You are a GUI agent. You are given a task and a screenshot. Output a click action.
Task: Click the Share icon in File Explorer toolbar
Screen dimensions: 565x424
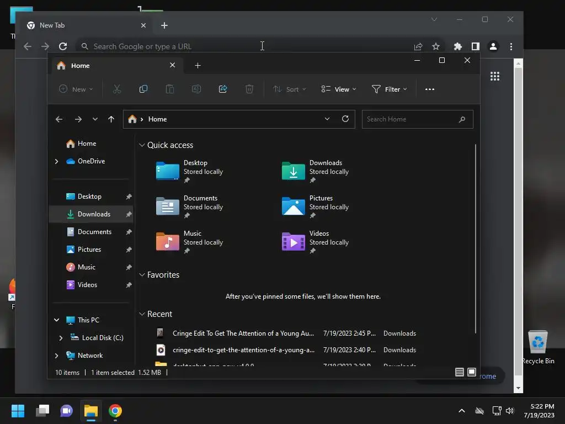point(223,89)
